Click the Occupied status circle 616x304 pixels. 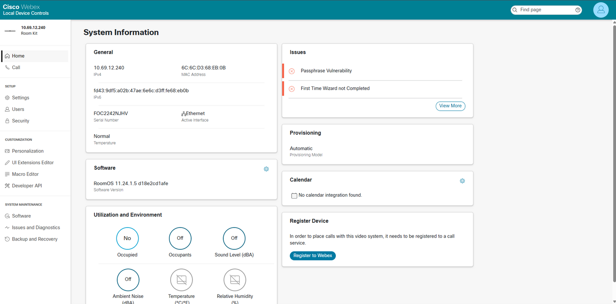[x=127, y=238]
